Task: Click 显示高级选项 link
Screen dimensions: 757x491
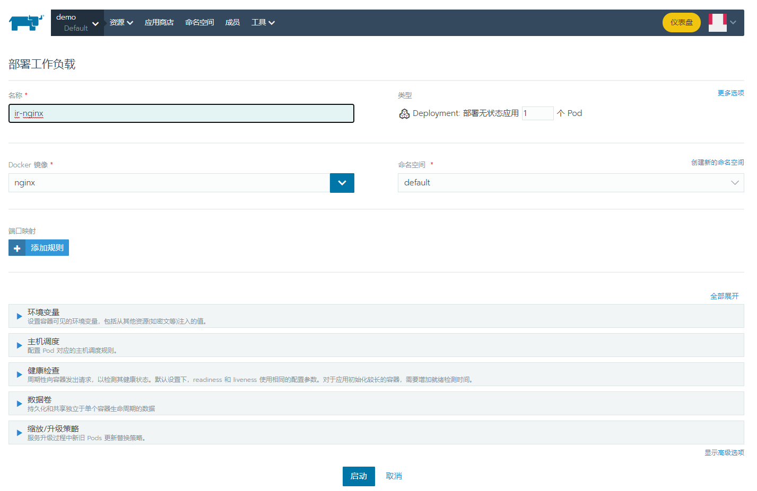Action: click(724, 453)
